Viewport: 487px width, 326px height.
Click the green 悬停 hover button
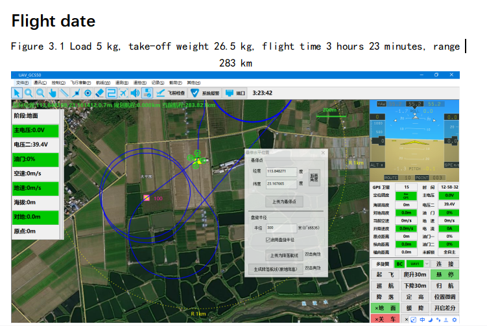coord(445,275)
